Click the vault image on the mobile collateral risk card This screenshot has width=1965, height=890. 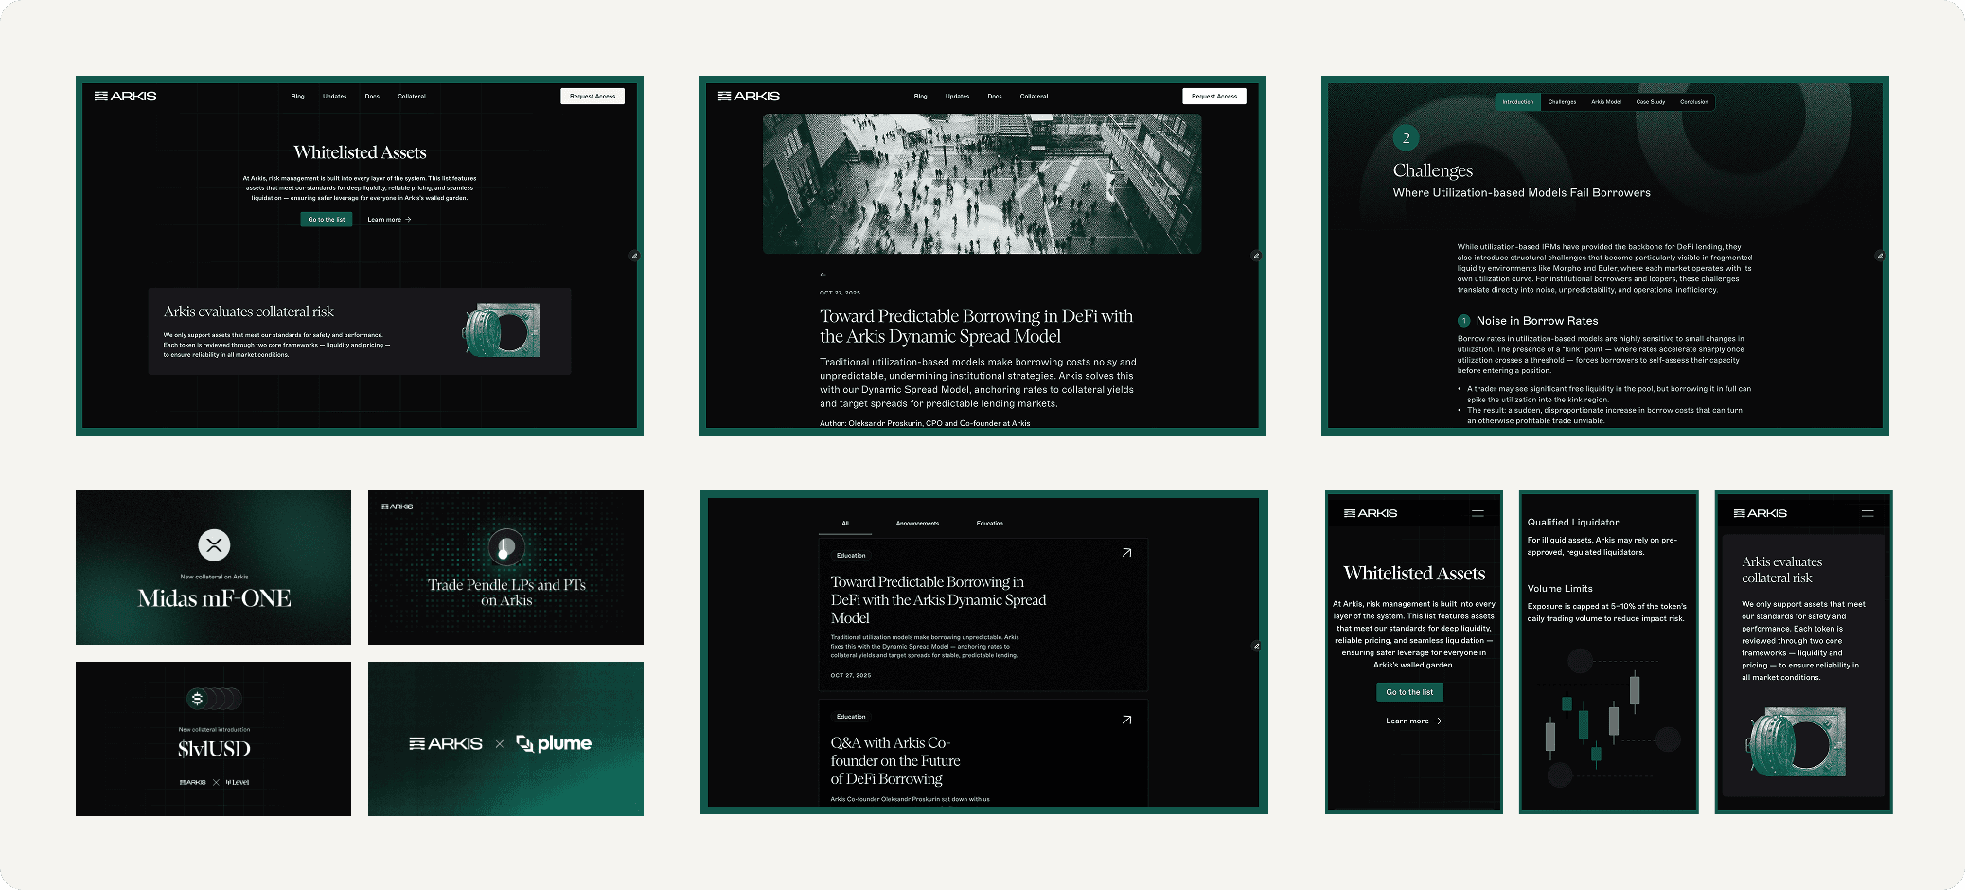[x=1797, y=742]
